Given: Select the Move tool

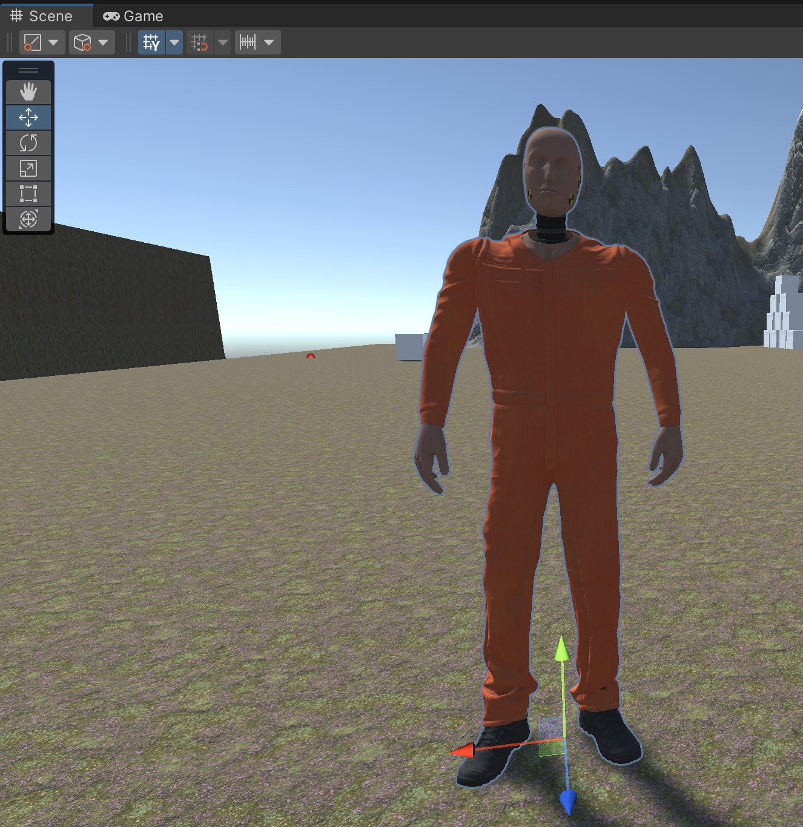Looking at the screenshot, I should 28,117.
